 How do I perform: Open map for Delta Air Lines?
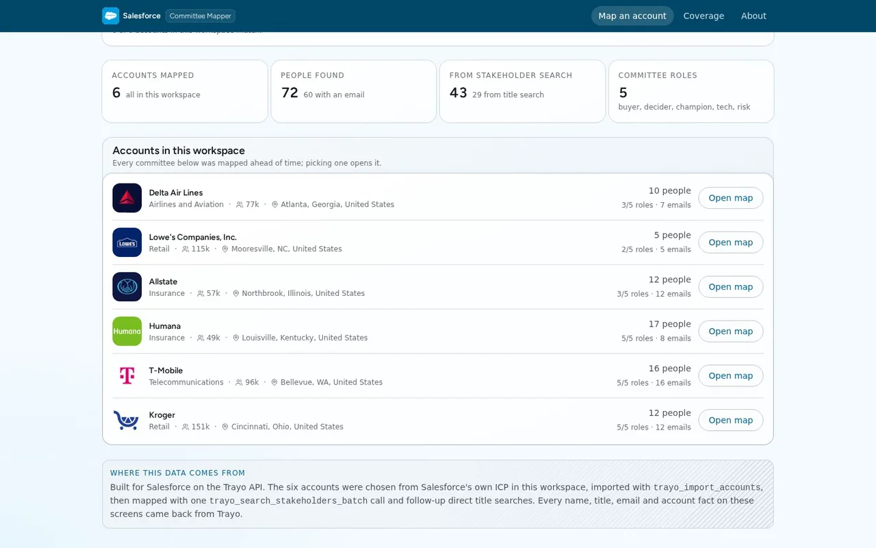[x=730, y=198]
